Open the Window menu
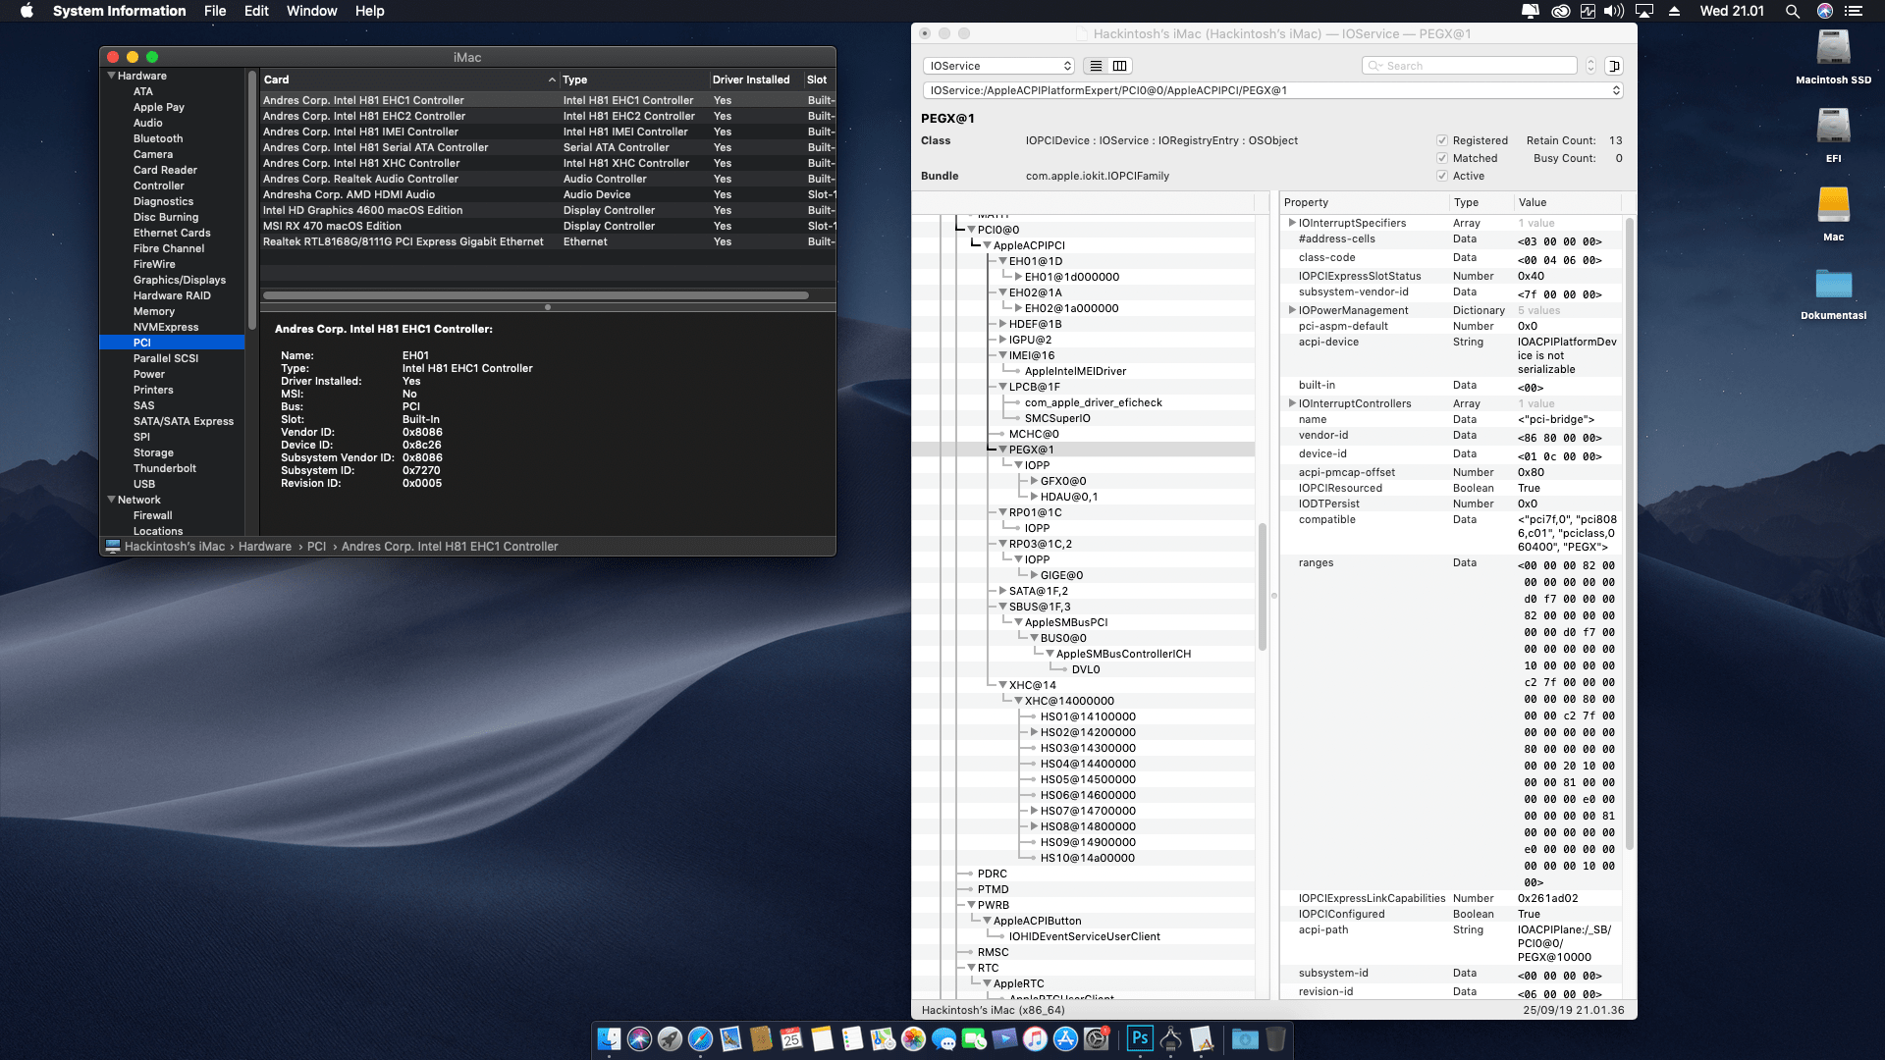Screen dimensions: 1885x1060 point(311,11)
